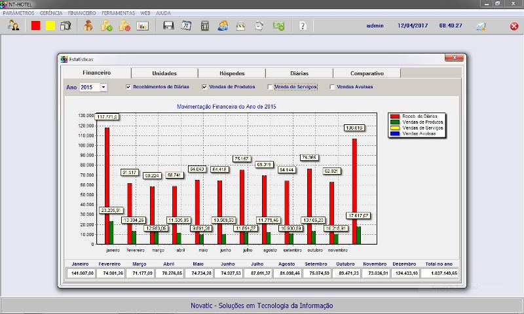Switch to the Comparativo tab
This screenshot has width=524, height=314.
(367, 73)
